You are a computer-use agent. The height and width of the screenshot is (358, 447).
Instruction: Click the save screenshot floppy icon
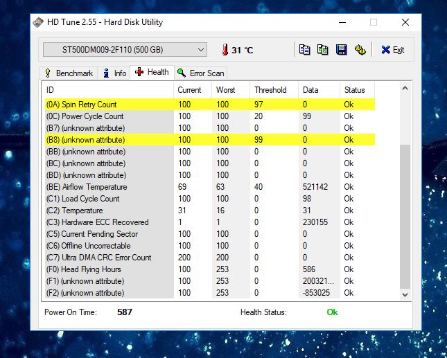click(341, 50)
